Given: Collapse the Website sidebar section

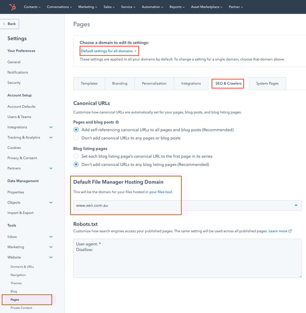Looking at the screenshot, I should (51, 257).
